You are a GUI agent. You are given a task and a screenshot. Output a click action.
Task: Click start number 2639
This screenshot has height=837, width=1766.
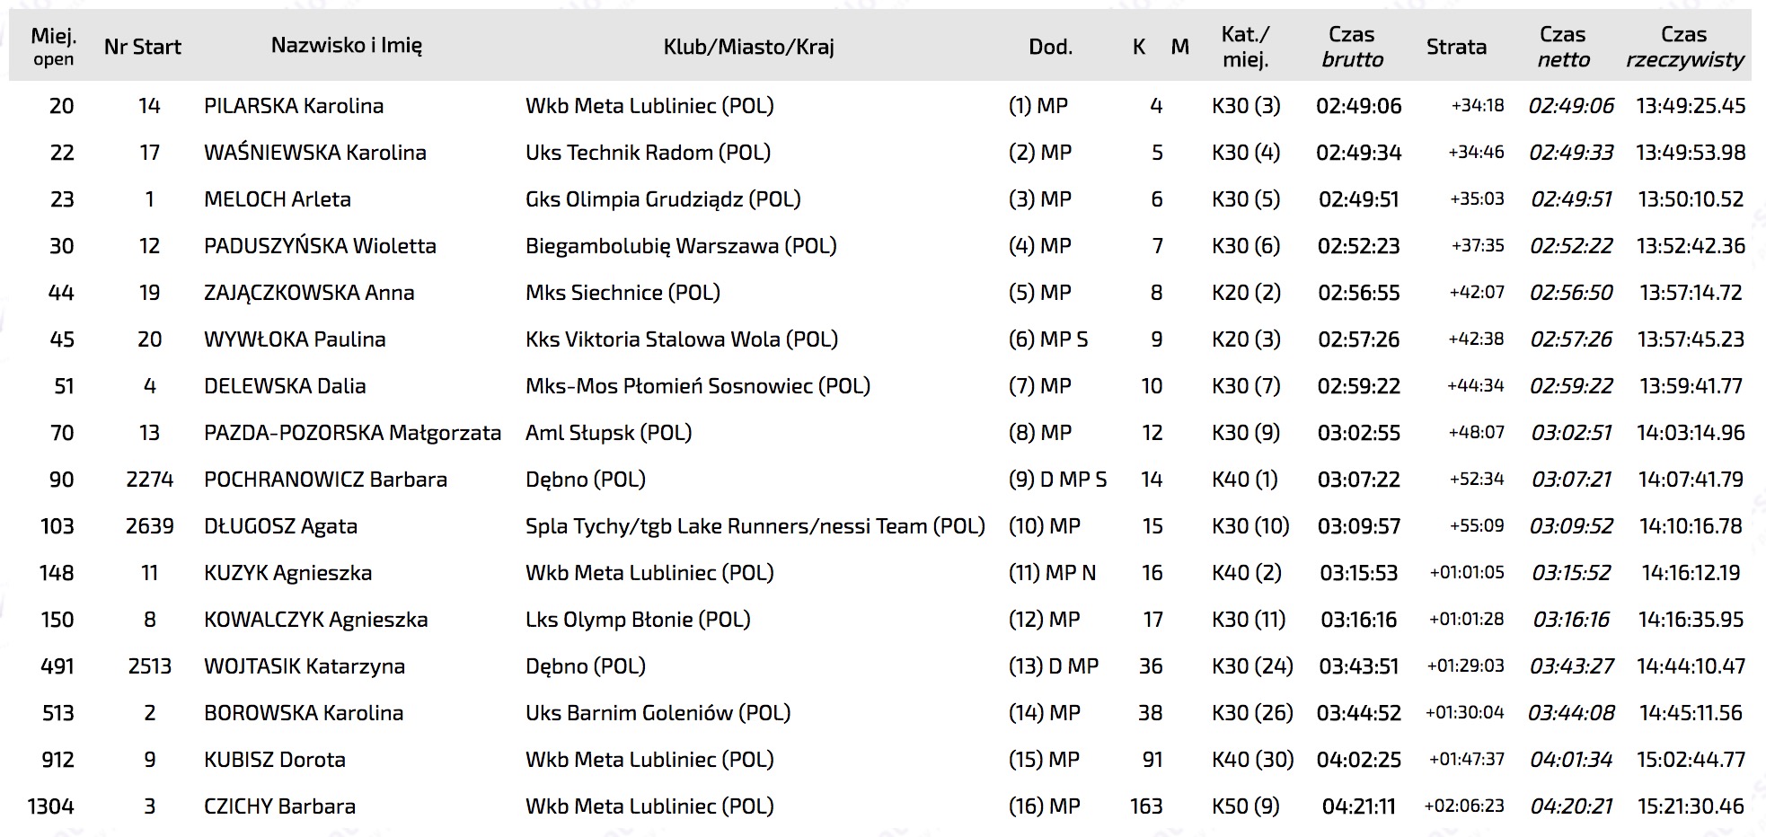(149, 526)
